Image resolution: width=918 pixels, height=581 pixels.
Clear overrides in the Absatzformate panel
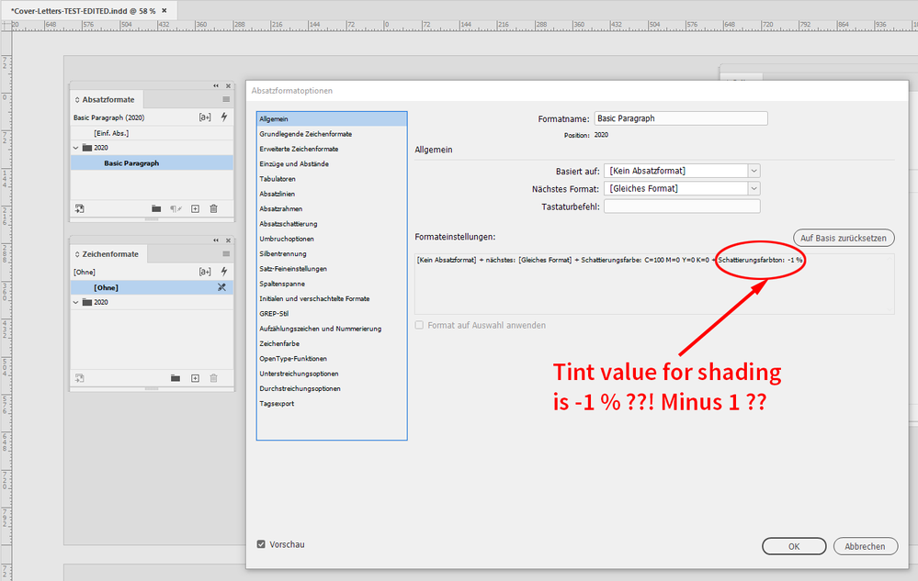[x=175, y=207]
